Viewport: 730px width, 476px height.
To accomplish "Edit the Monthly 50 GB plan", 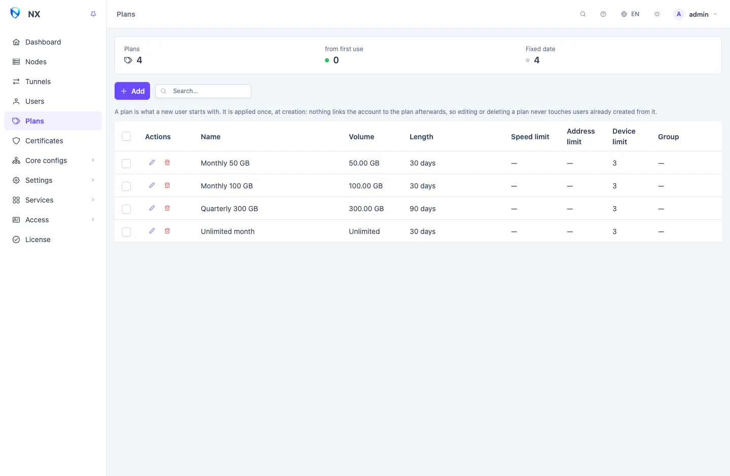I will coord(152,163).
